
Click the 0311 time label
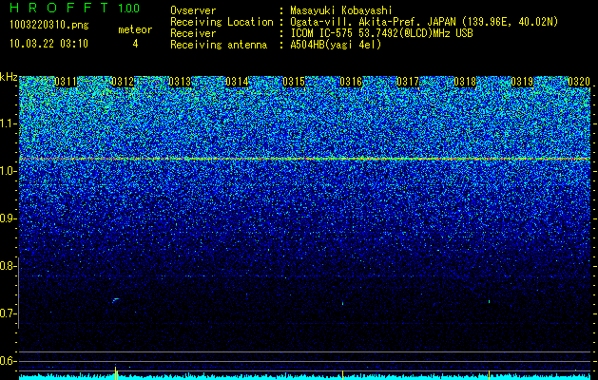66,82
